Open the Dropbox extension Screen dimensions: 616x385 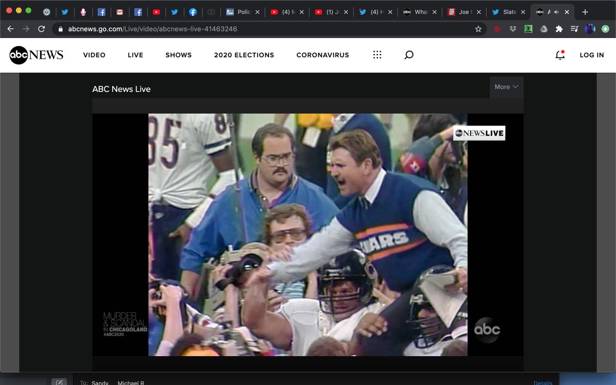coord(512,29)
